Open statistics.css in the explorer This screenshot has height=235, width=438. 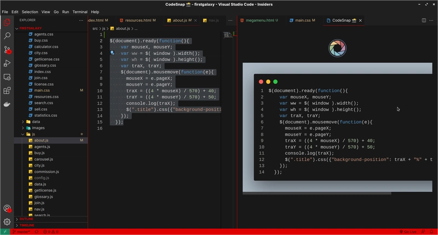[x=45, y=115]
